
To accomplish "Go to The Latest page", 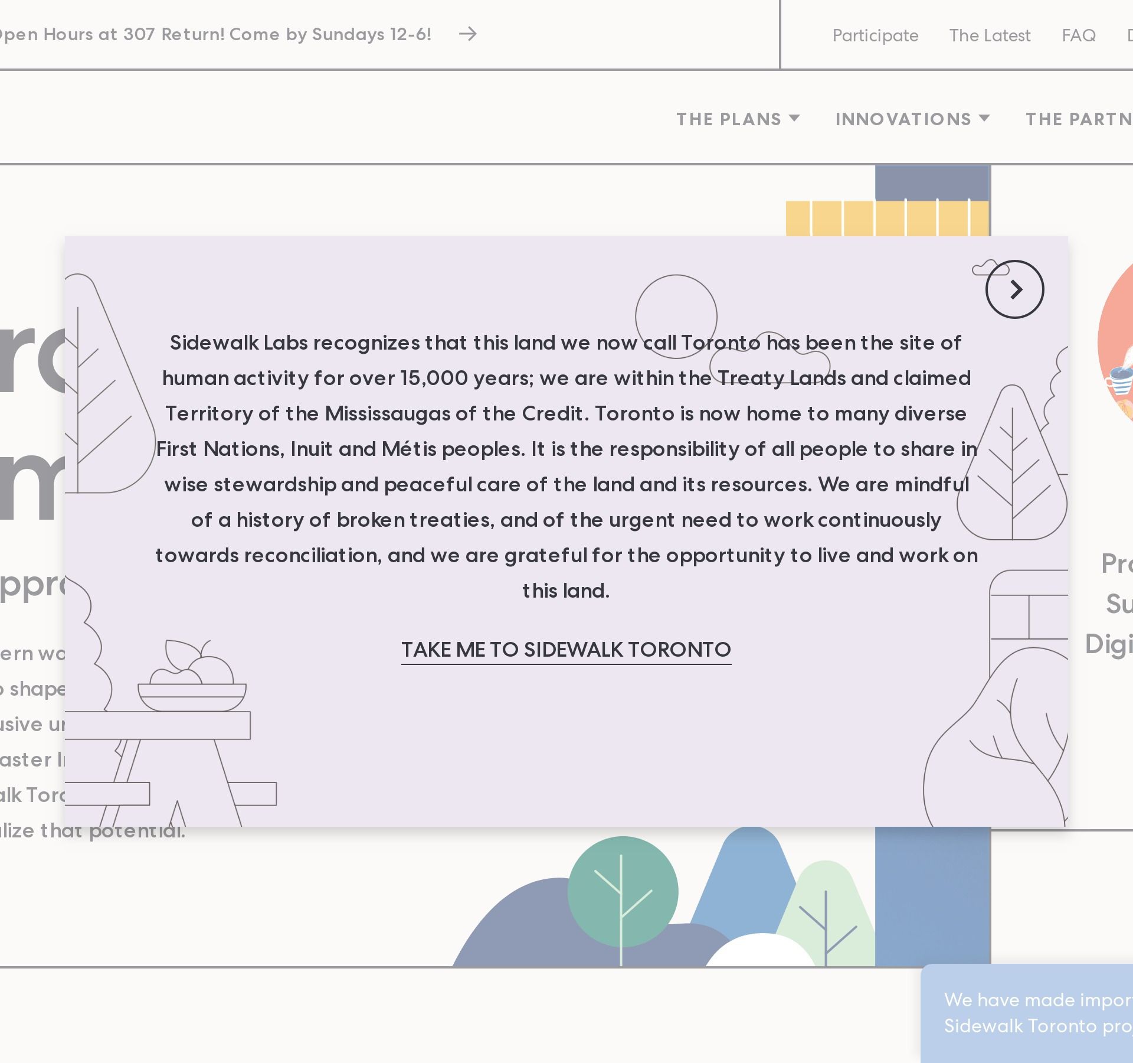I will click(x=990, y=35).
